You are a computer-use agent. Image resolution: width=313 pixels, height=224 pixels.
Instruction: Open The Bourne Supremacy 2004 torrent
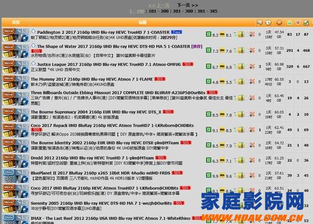pos(96,112)
